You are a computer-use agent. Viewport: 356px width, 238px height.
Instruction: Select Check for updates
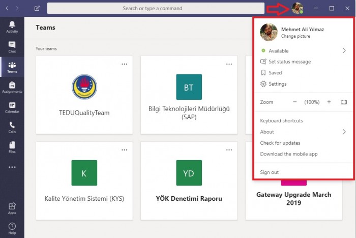[x=280, y=143]
